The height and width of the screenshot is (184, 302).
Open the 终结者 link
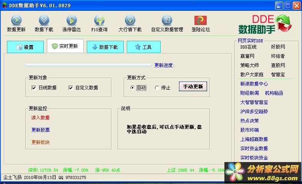278,56
